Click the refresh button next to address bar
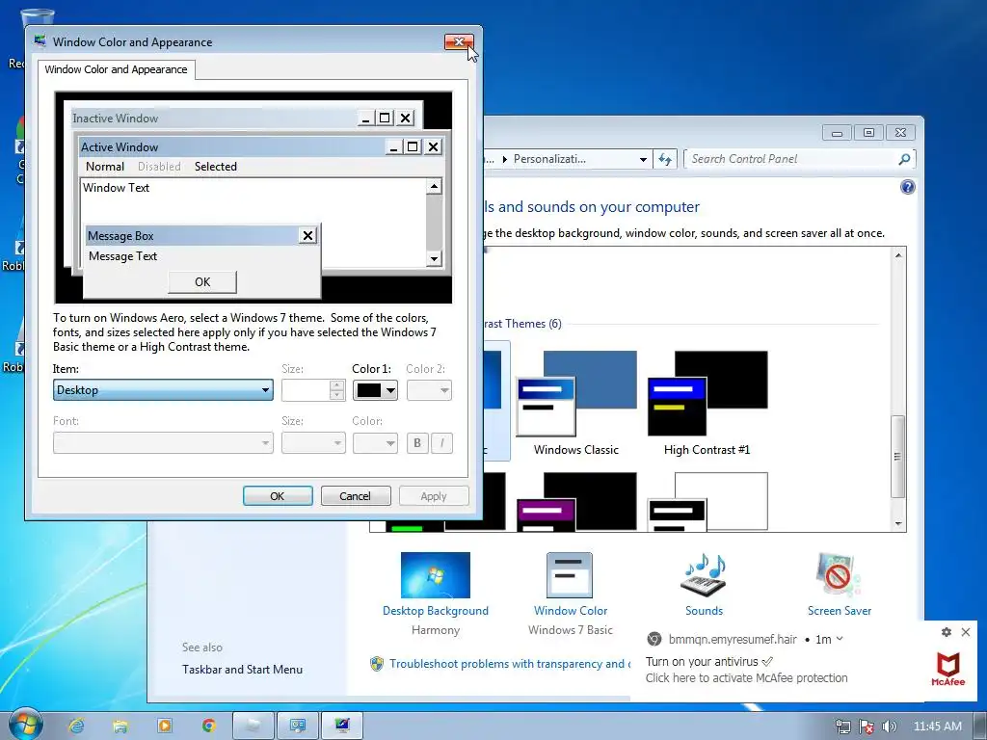The image size is (987, 740). (x=665, y=159)
